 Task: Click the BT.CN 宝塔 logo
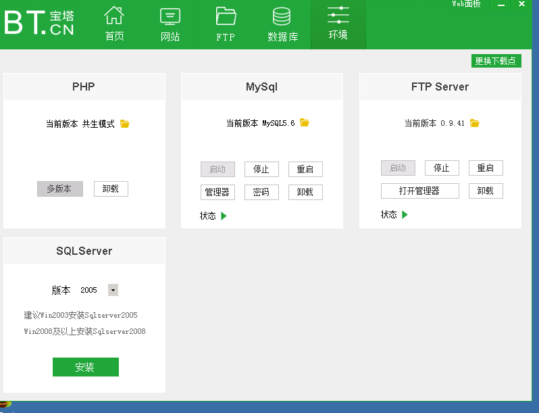point(39,23)
